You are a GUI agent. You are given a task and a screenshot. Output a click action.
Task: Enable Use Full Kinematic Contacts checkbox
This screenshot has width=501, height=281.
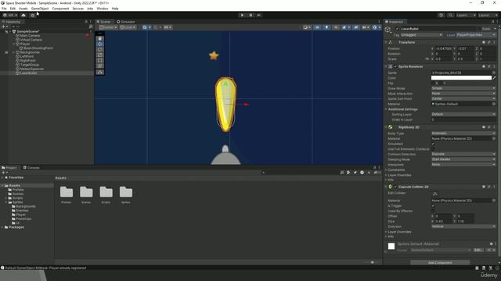coord(433,149)
